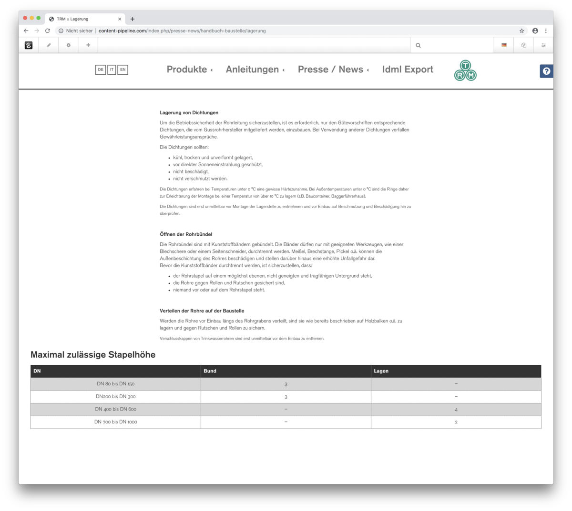Bookmark this page with star icon
Viewport: 572px width, 511px height.
[x=521, y=31]
